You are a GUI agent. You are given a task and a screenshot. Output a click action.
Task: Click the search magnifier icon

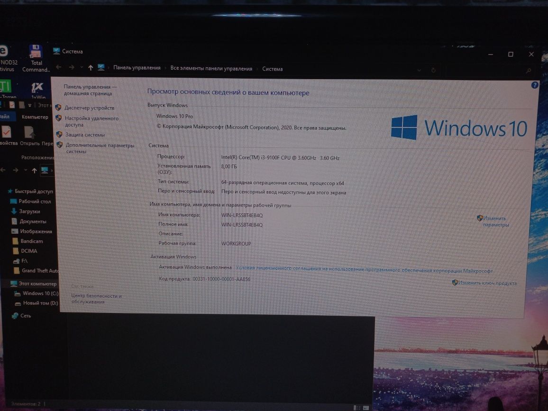point(528,71)
